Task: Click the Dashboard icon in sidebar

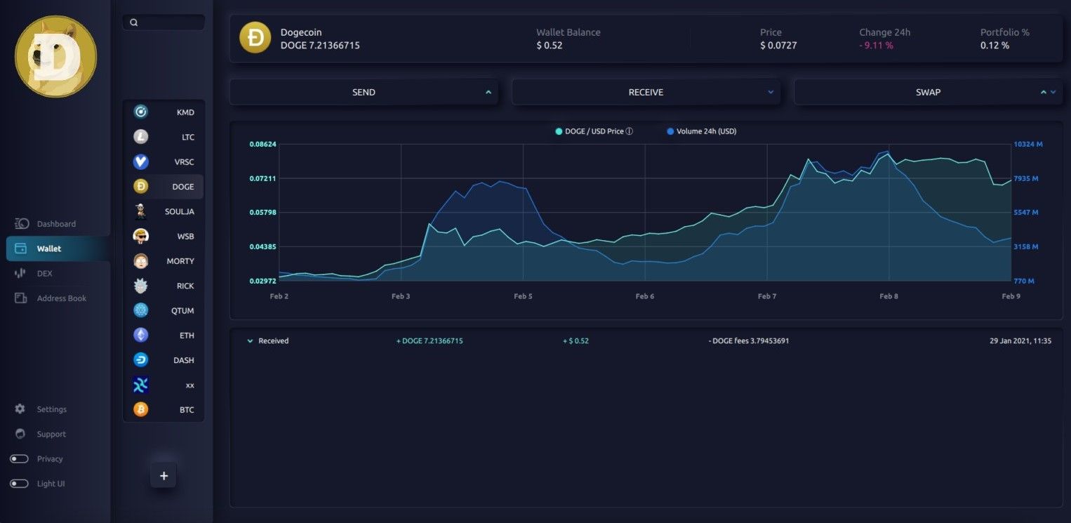Action: (21, 224)
